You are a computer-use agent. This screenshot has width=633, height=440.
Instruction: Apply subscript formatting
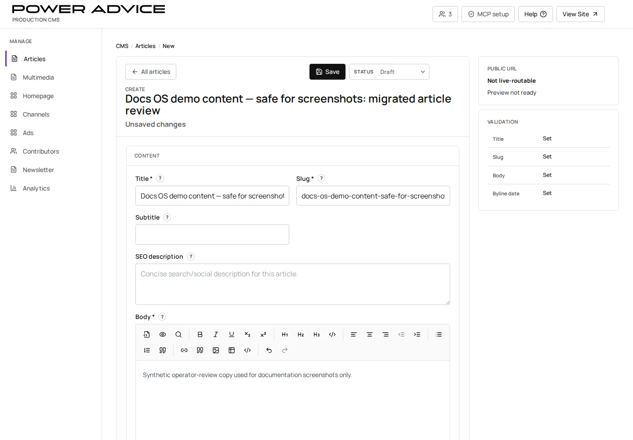coord(247,334)
